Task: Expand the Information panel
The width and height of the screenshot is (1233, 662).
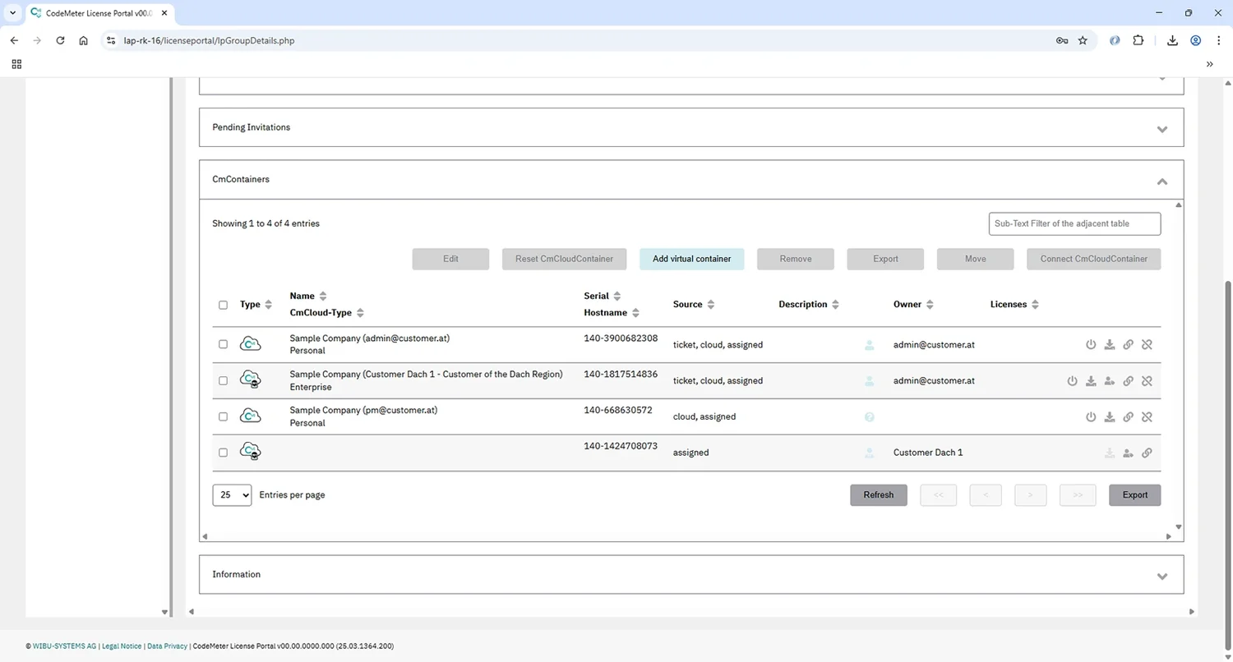Action: (x=1161, y=576)
